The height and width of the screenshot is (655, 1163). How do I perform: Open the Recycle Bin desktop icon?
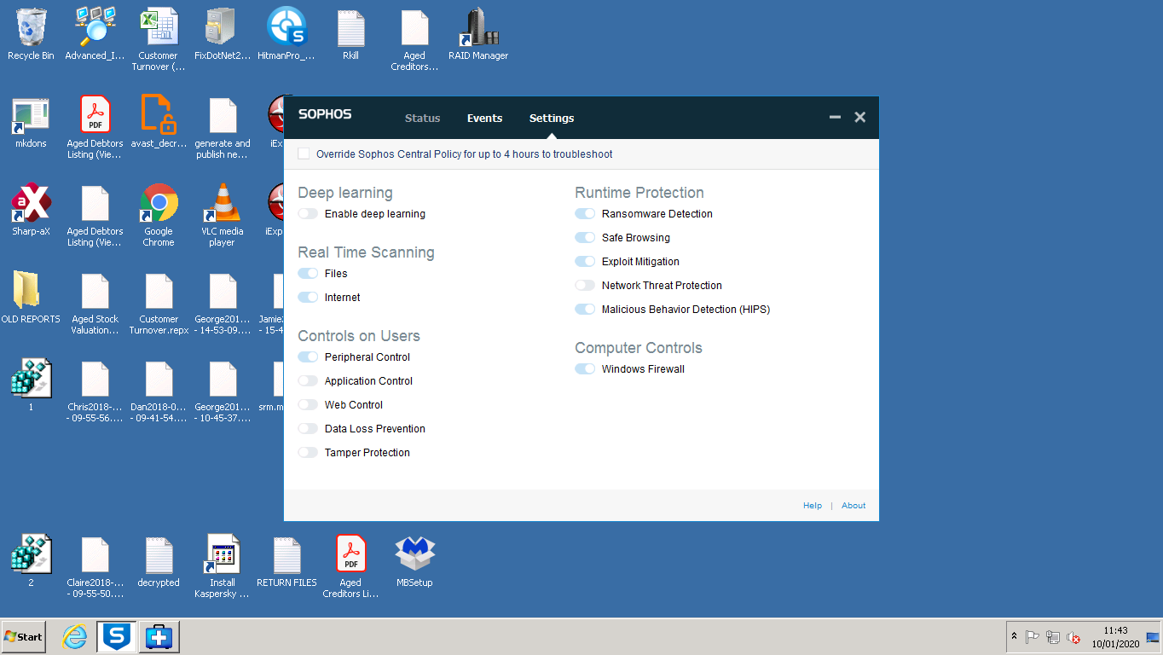(x=31, y=28)
